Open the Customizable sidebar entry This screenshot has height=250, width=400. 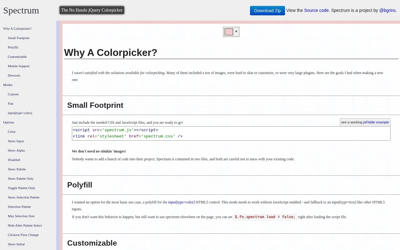point(17,57)
